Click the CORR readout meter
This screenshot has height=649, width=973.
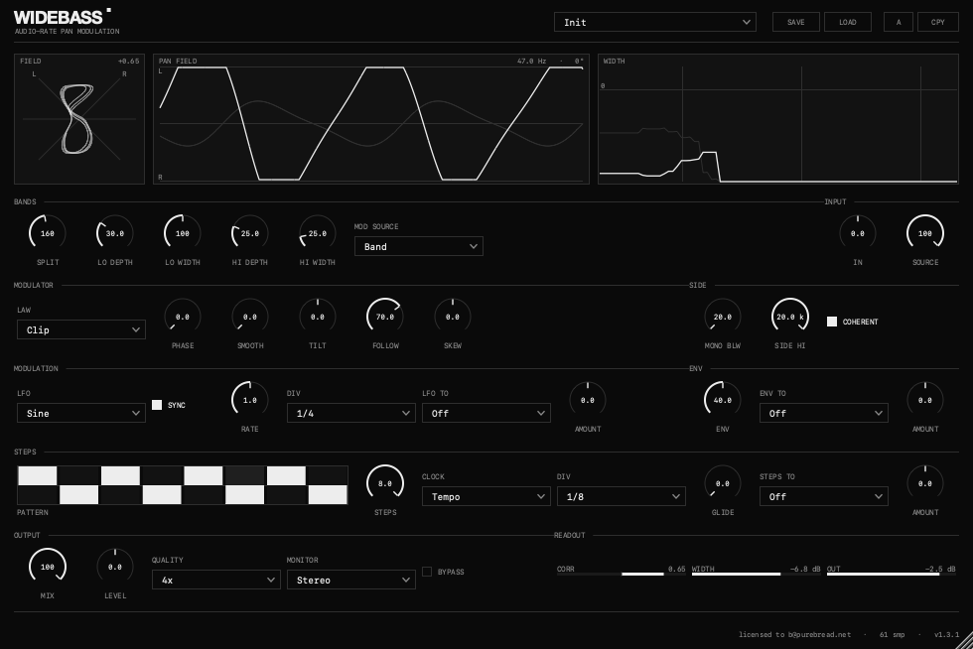point(622,571)
